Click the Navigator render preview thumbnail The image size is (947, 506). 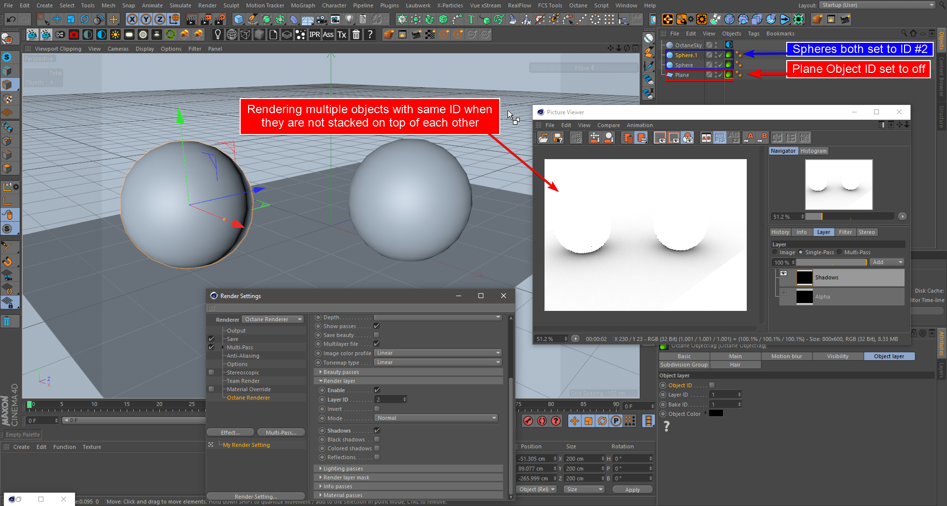tap(838, 184)
